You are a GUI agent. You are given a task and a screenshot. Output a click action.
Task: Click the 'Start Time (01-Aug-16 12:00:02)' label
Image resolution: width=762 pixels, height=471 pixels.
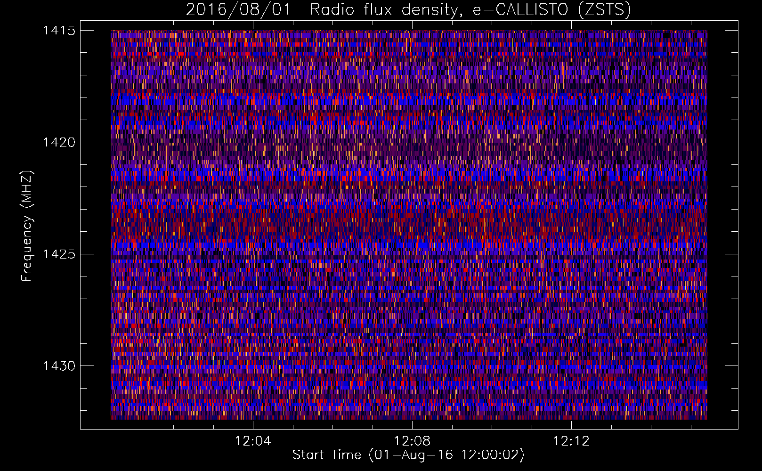tap(408, 455)
